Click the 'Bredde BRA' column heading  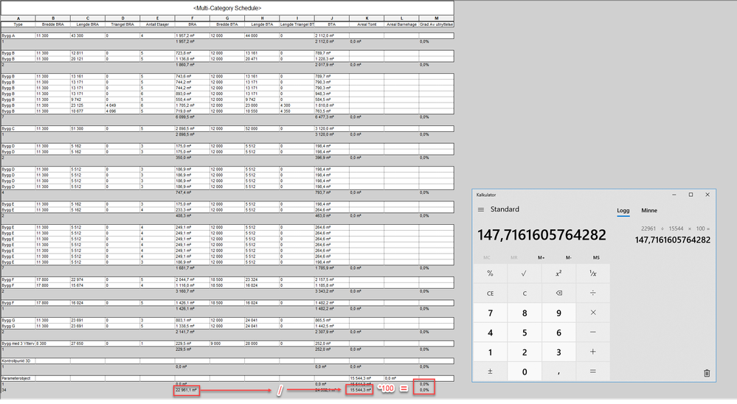[52, 24]
